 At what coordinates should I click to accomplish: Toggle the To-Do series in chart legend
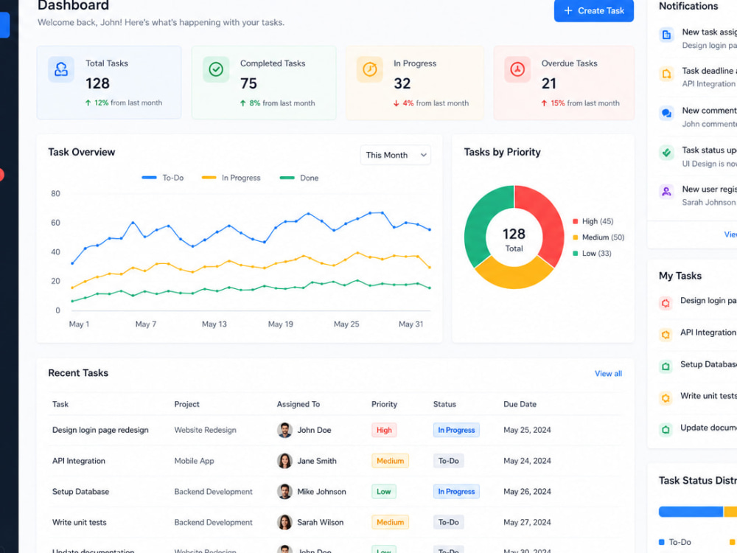coord(163,178)
